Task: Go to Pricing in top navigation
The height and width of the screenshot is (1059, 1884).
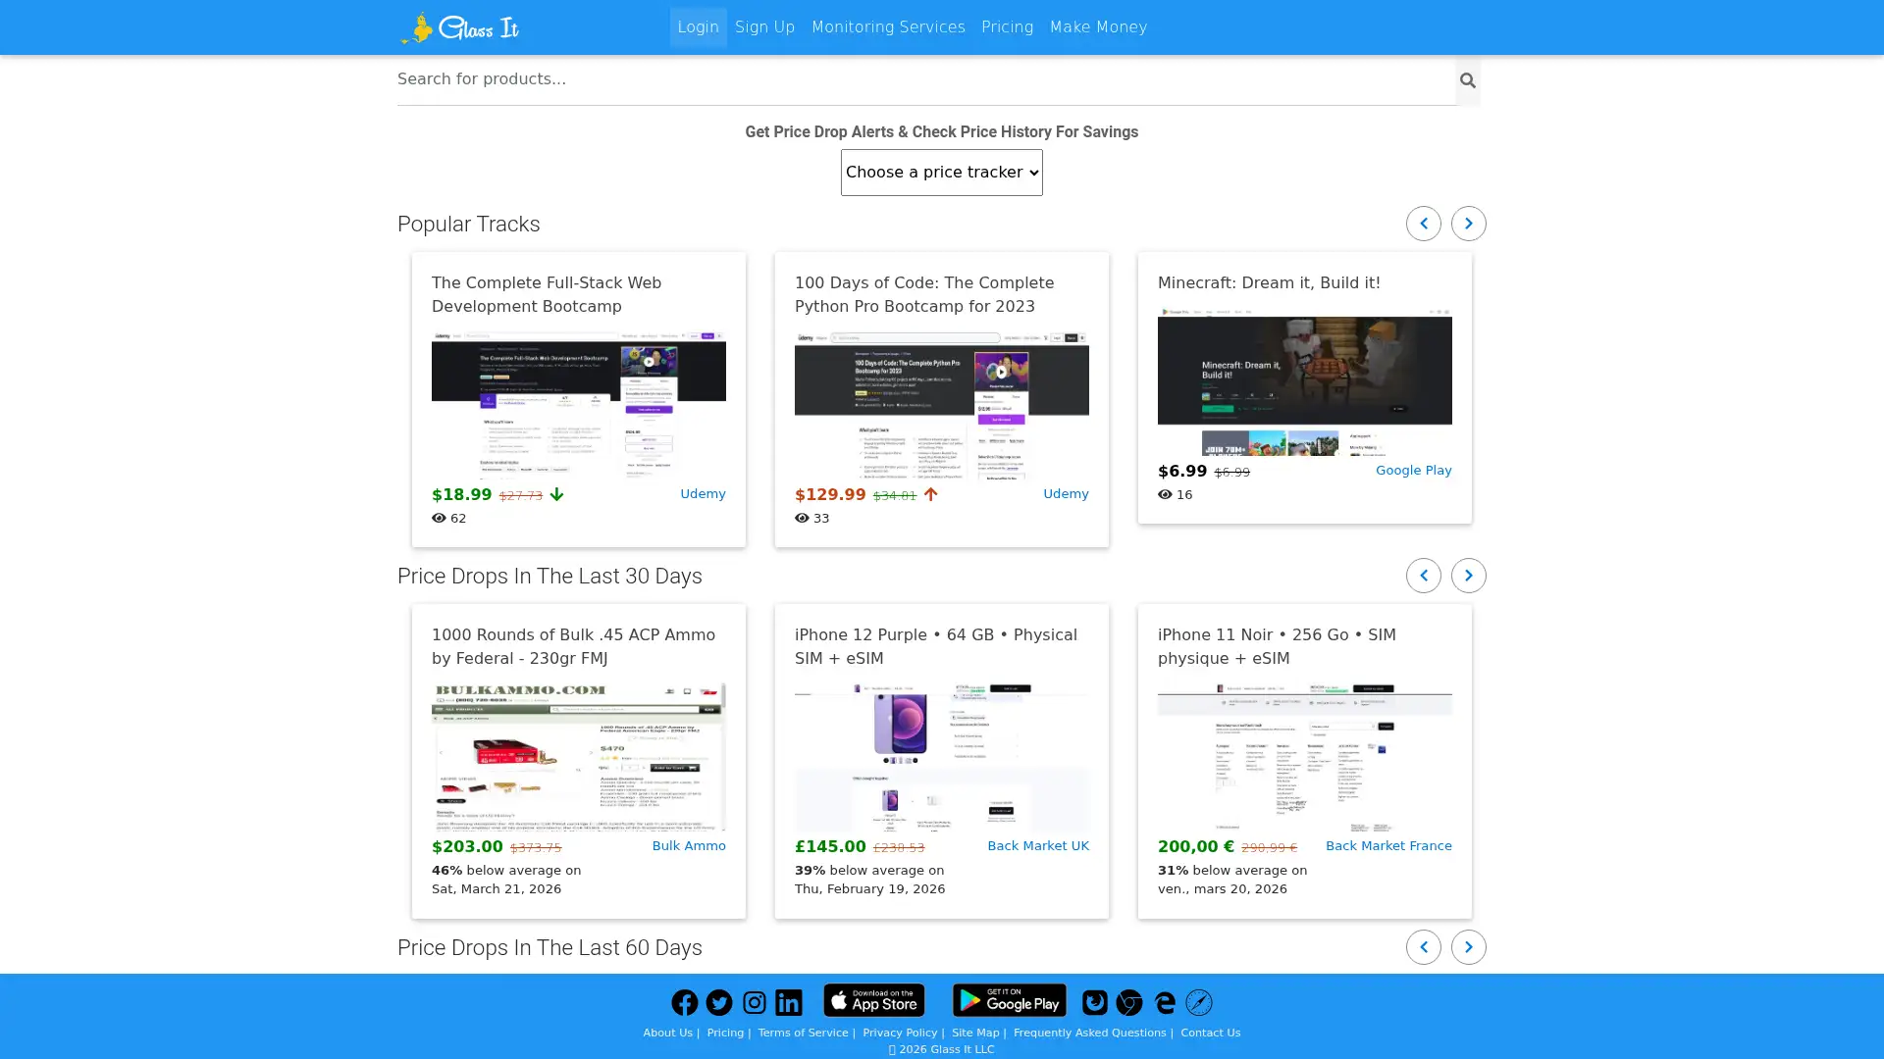Action: 1007,27
